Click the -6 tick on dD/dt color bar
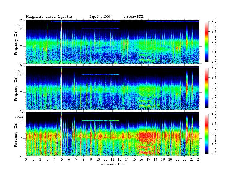This screenshot has height=183, width=237. point(212,88)
